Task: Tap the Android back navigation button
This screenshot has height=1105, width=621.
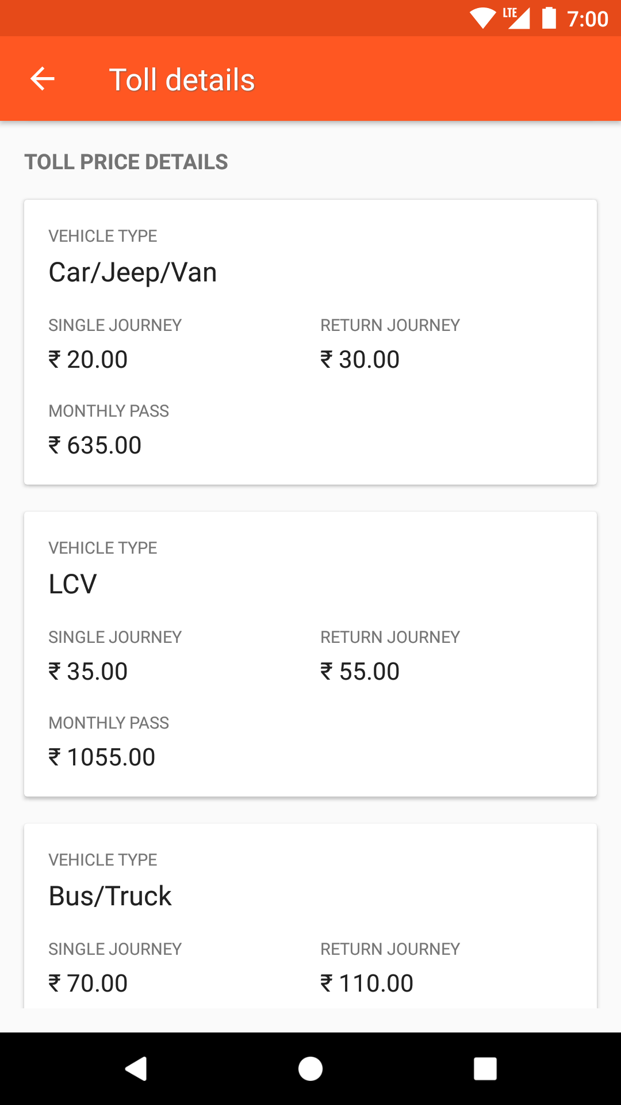Action: (x=136, y=1069)
